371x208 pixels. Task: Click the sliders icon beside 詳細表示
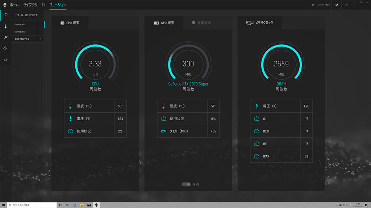[193, 23]
